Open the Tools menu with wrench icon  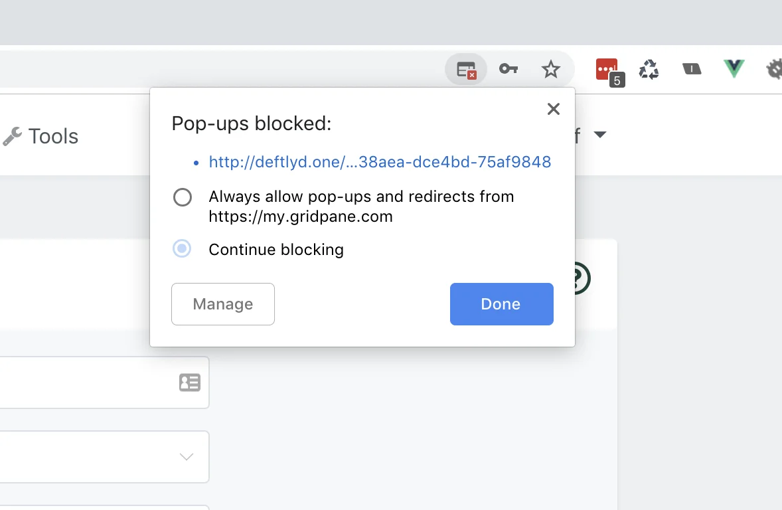40,136
